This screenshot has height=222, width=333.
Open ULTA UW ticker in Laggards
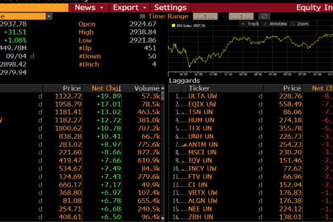tap(203, 96)
